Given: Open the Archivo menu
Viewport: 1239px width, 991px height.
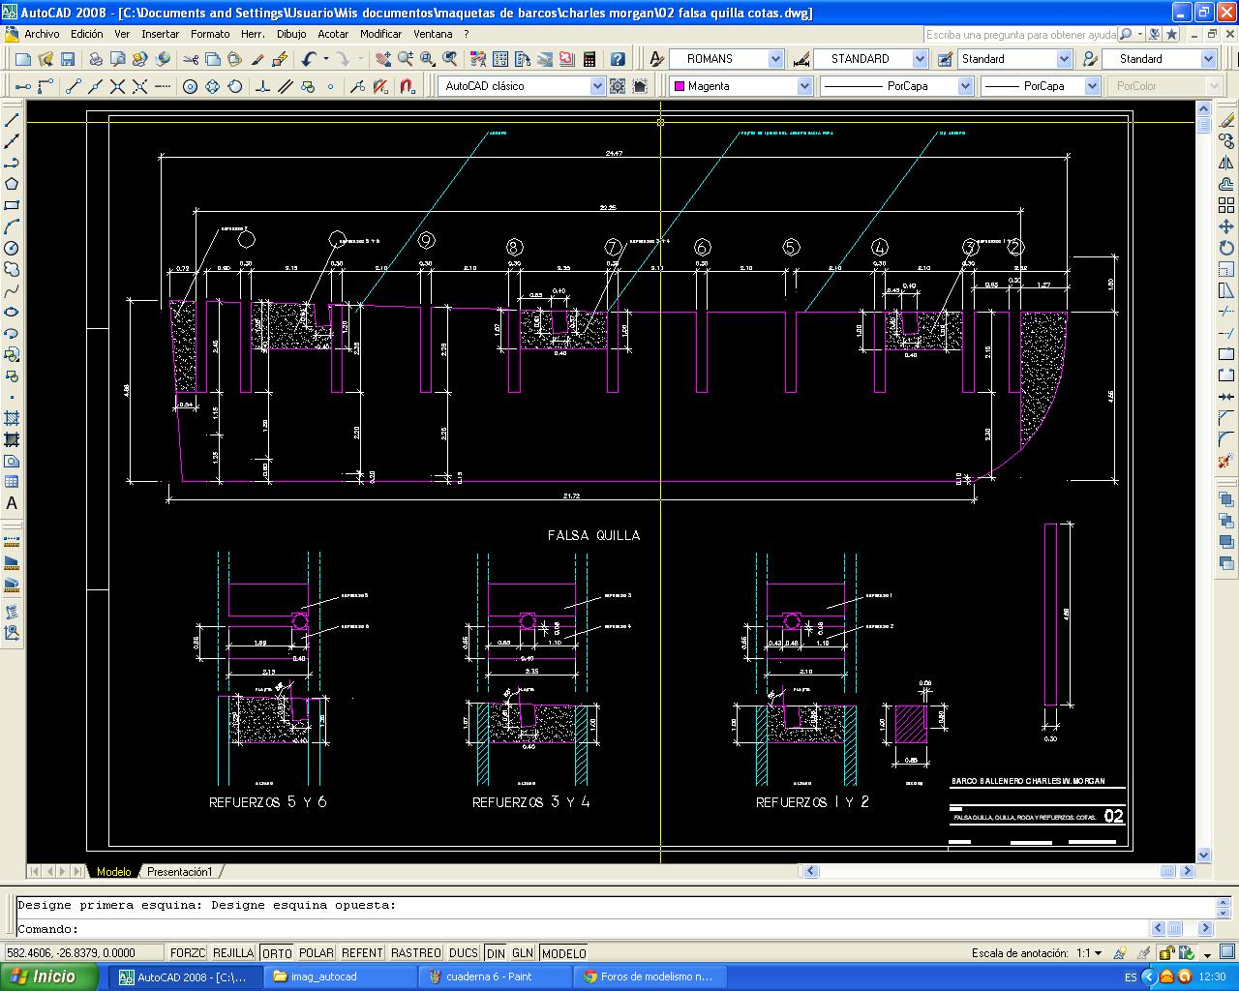Looking at the screenshot, I should 42,34.
